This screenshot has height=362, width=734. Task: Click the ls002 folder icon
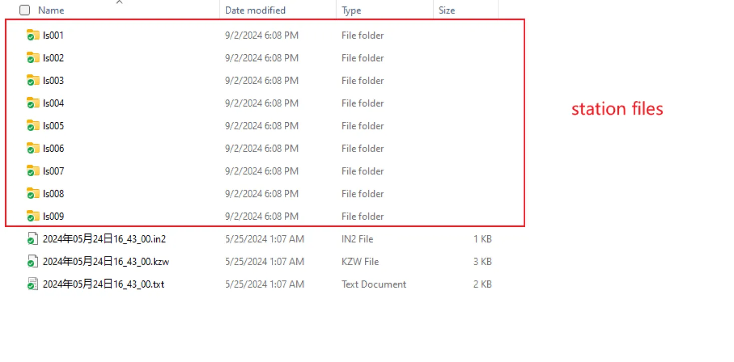click(33, 58)
